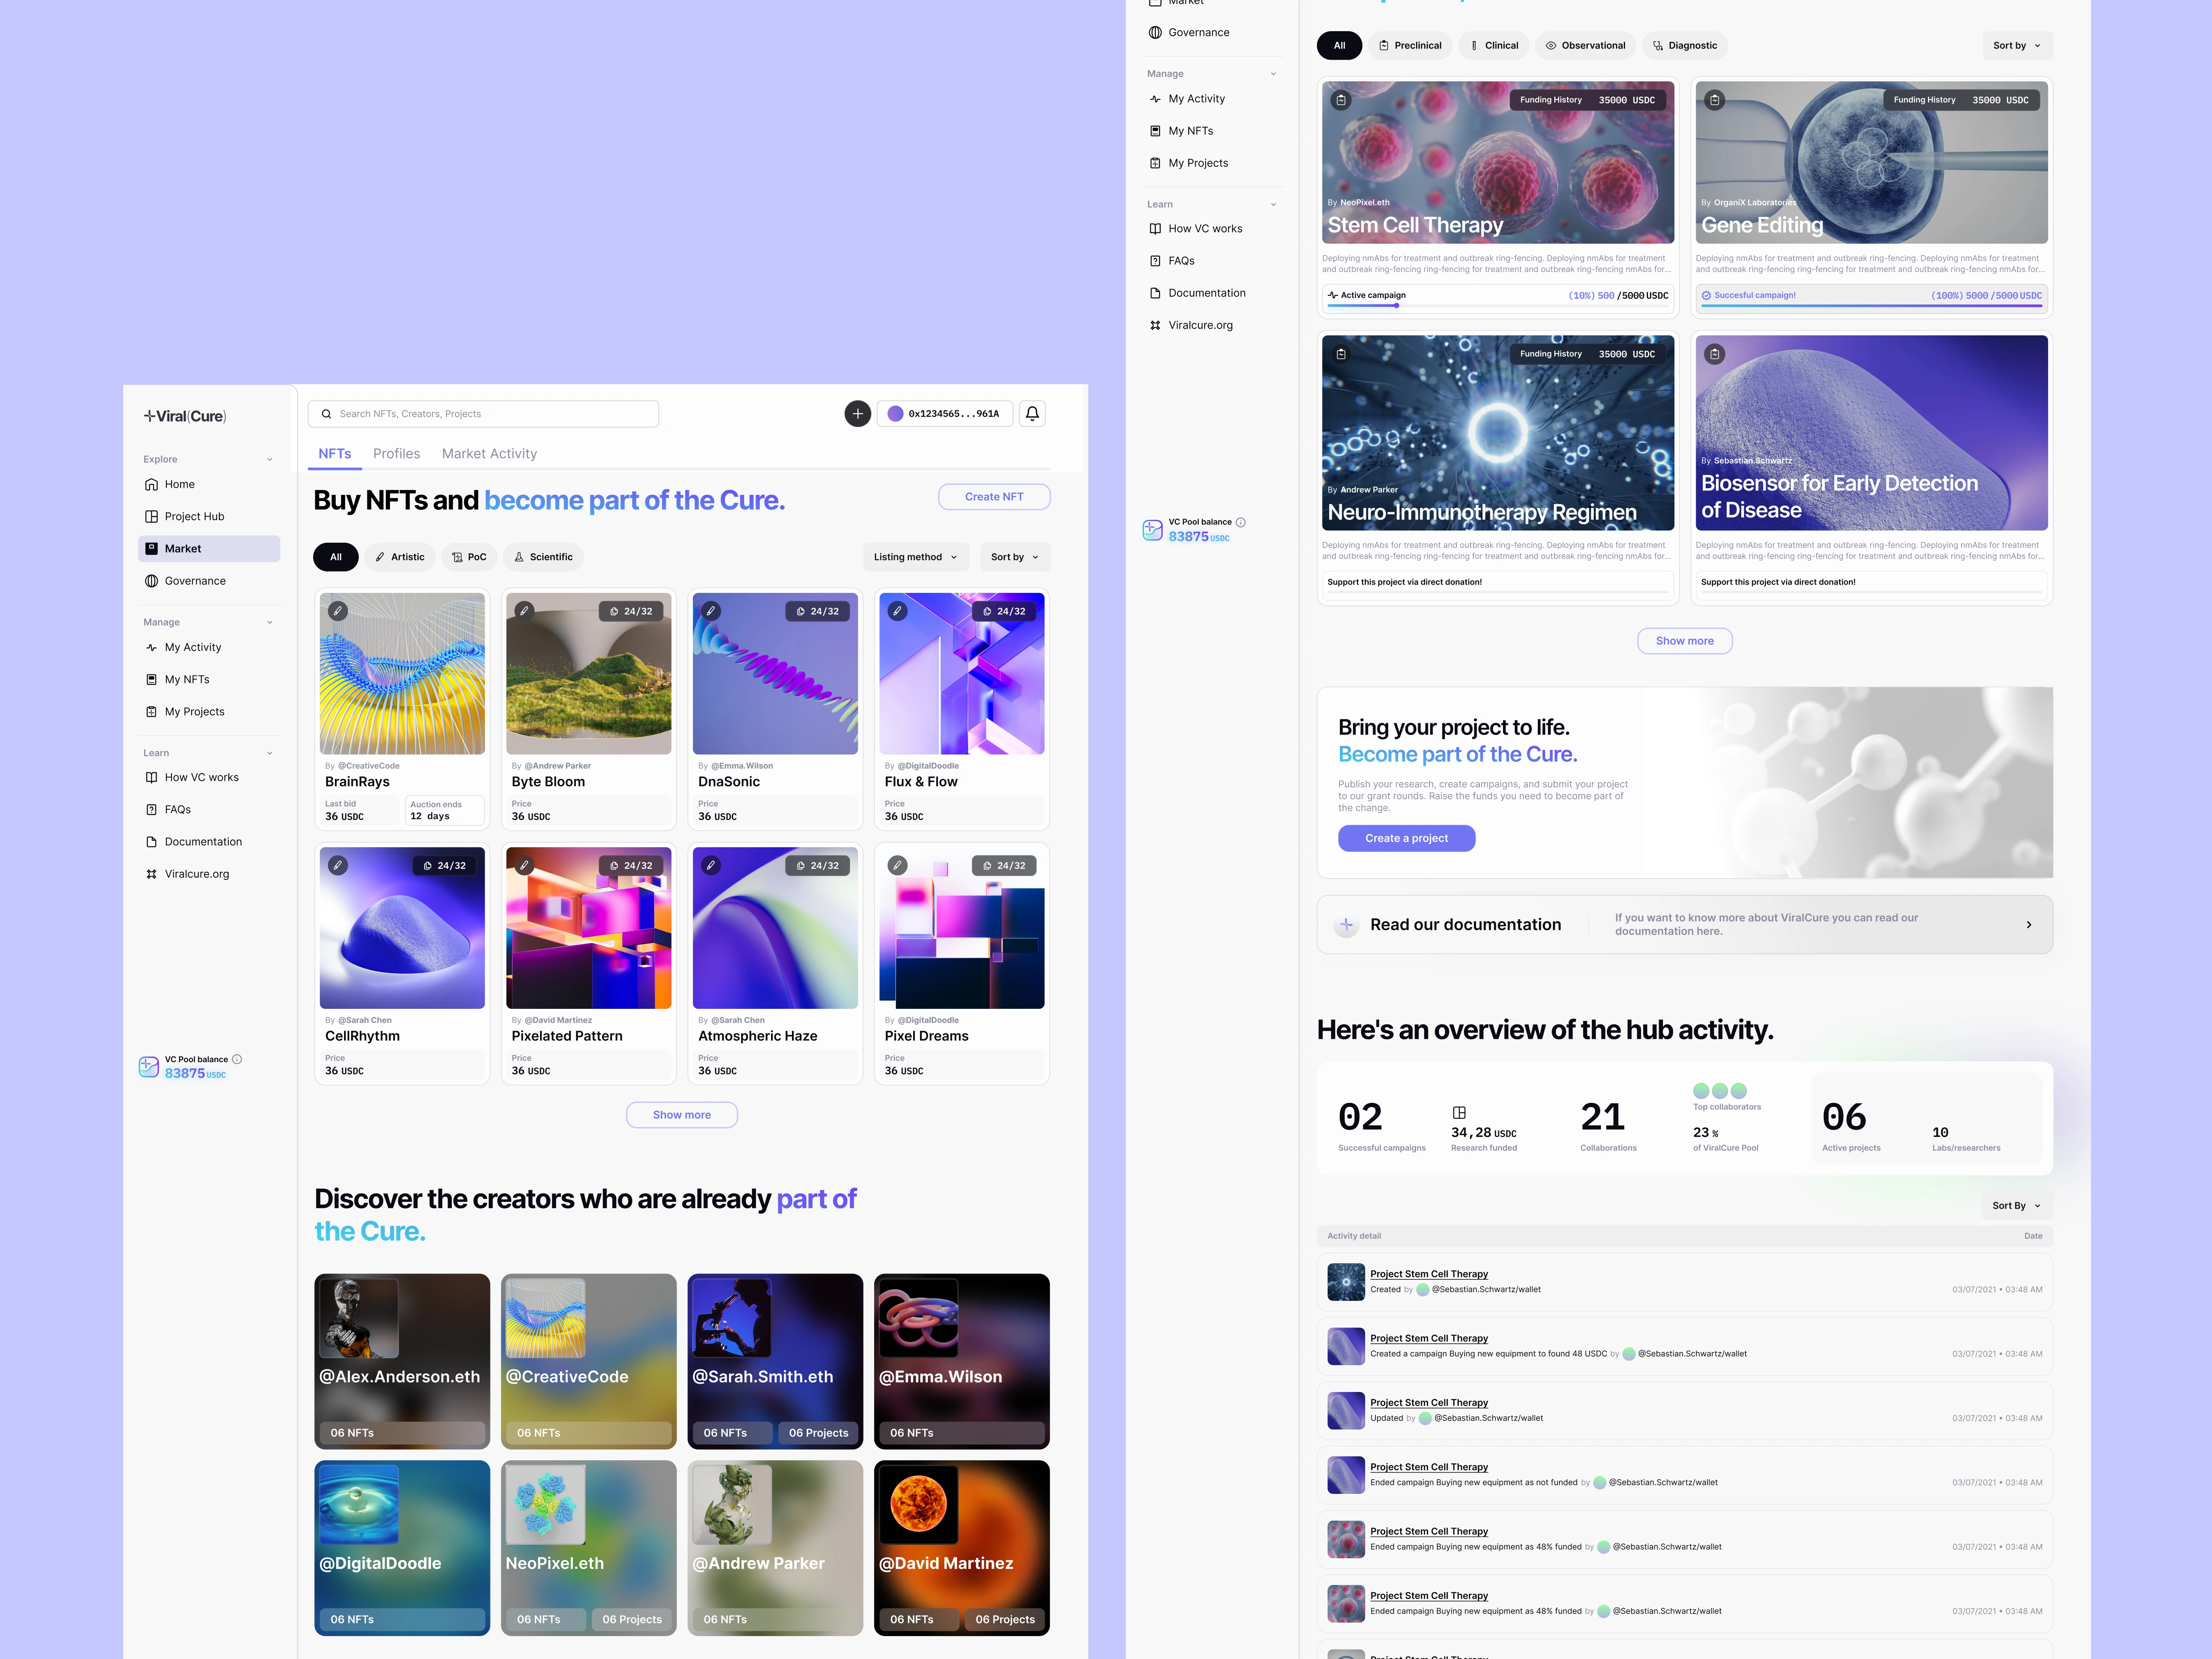Viewport: 2212px width, 1659px height.
Task: Toggle the Scientific filter chip
Action: 543,557
